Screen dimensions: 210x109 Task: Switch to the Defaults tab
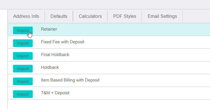[59, 16]
